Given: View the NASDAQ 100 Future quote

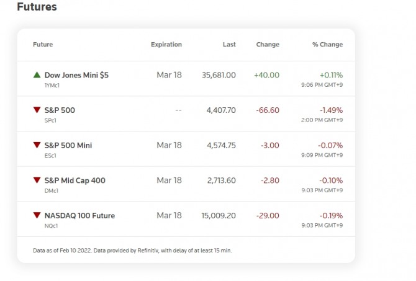Looking at the screenshot, I should pos(79,216).
